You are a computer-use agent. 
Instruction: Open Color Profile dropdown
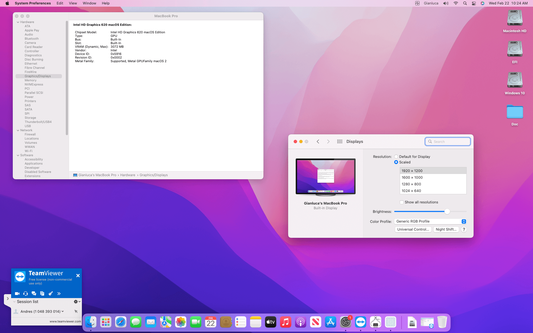pyautogui.click(x=430, y=221)
